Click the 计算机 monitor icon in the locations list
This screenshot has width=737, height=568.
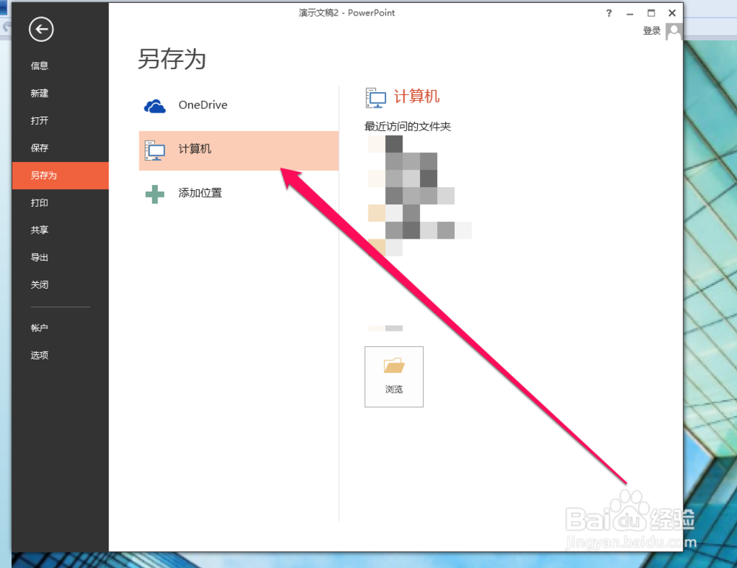[x=155, y=150]
